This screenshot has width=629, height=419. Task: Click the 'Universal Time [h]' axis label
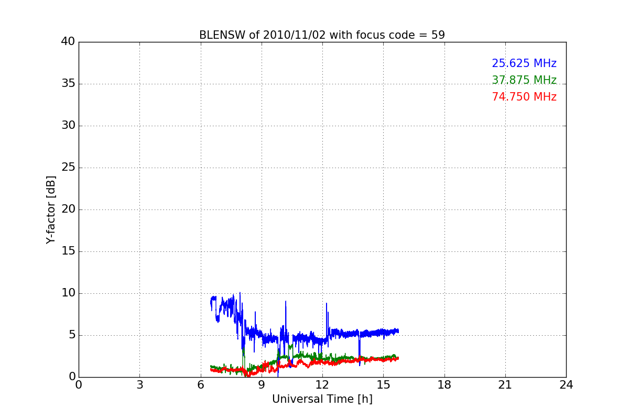pyautogui.click(x=322, y=399)
